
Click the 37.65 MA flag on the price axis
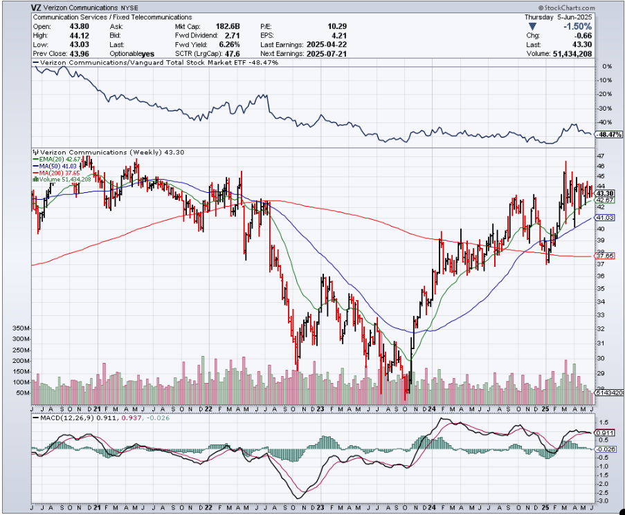(x=604, y=256)
